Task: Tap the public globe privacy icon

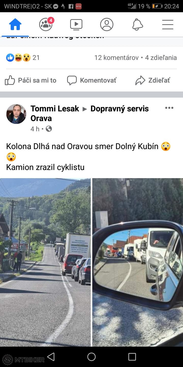Action: [49, 129]
